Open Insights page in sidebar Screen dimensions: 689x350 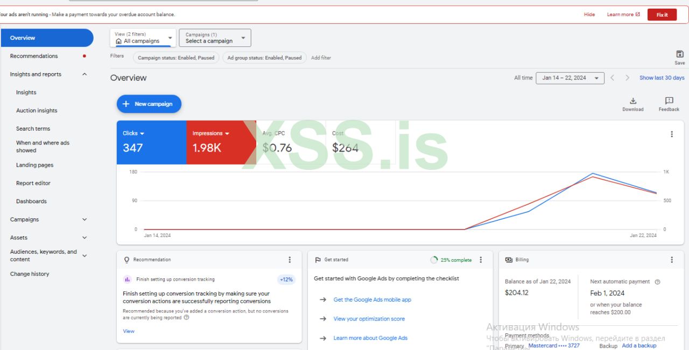click(x=26, y=92)
